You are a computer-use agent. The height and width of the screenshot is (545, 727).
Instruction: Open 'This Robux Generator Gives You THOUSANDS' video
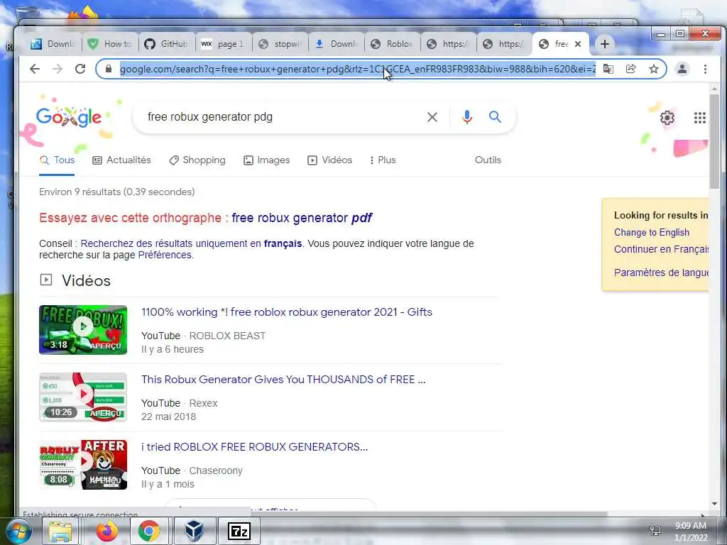coord(283,380)
